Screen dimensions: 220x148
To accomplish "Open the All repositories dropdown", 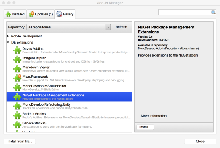I will click(68, 27).
